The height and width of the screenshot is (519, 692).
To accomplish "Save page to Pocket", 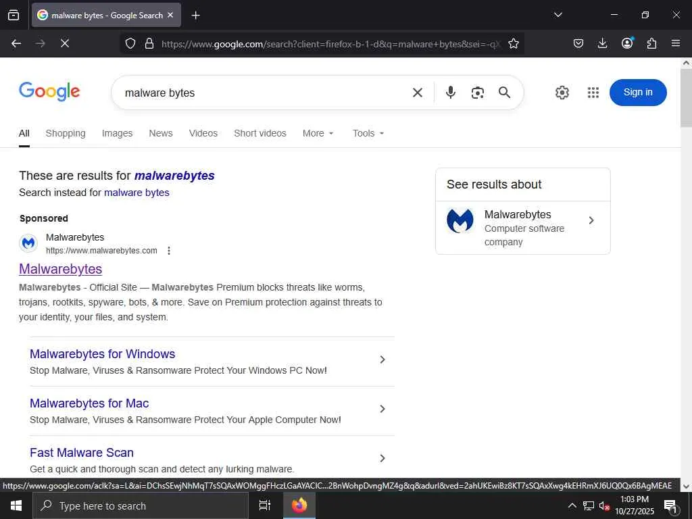I will pos(578,43).
